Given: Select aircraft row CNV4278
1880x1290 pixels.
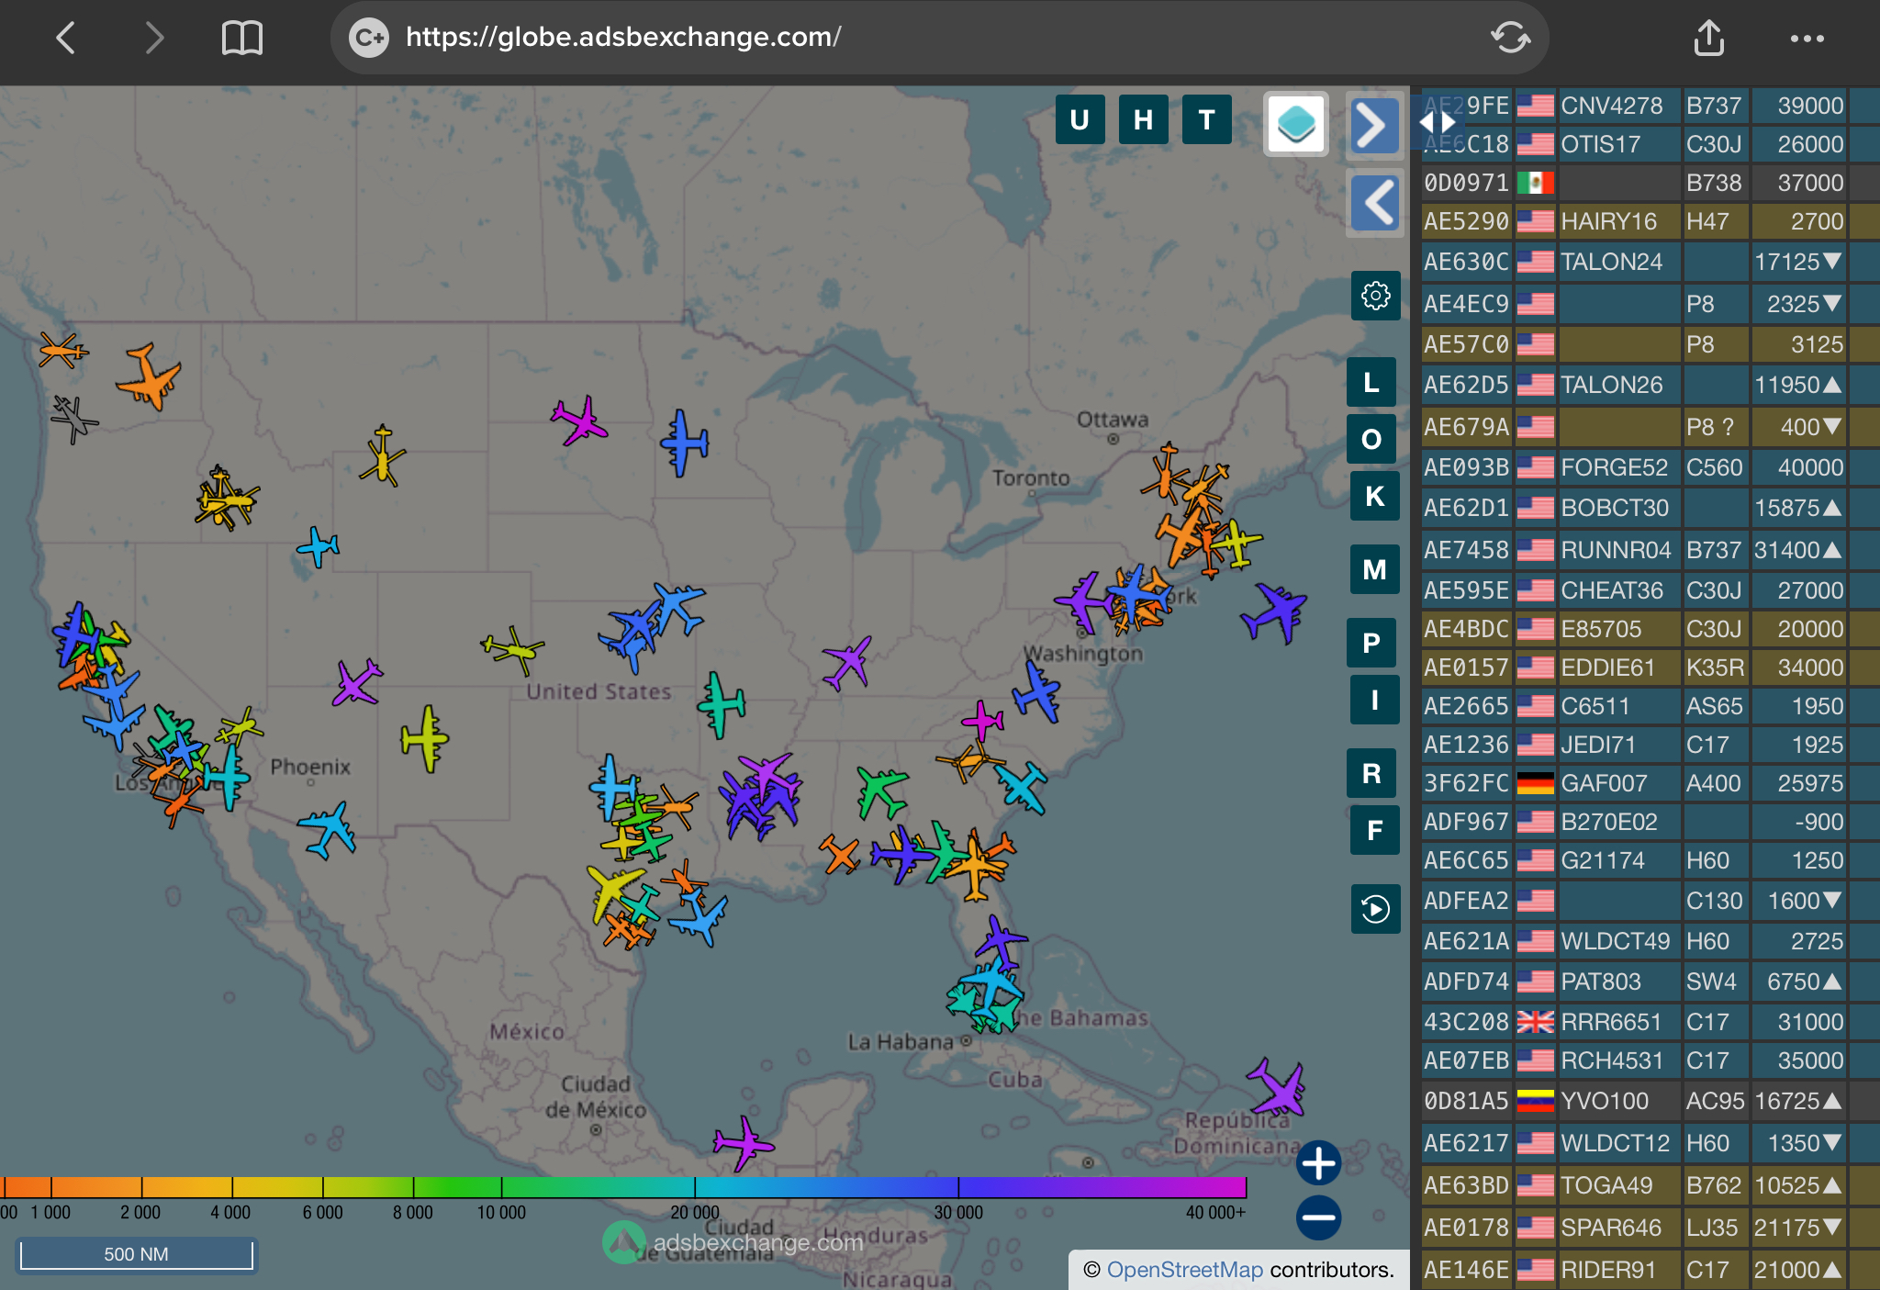Looking at the screenshot, I should click(x=1650, y=106).
